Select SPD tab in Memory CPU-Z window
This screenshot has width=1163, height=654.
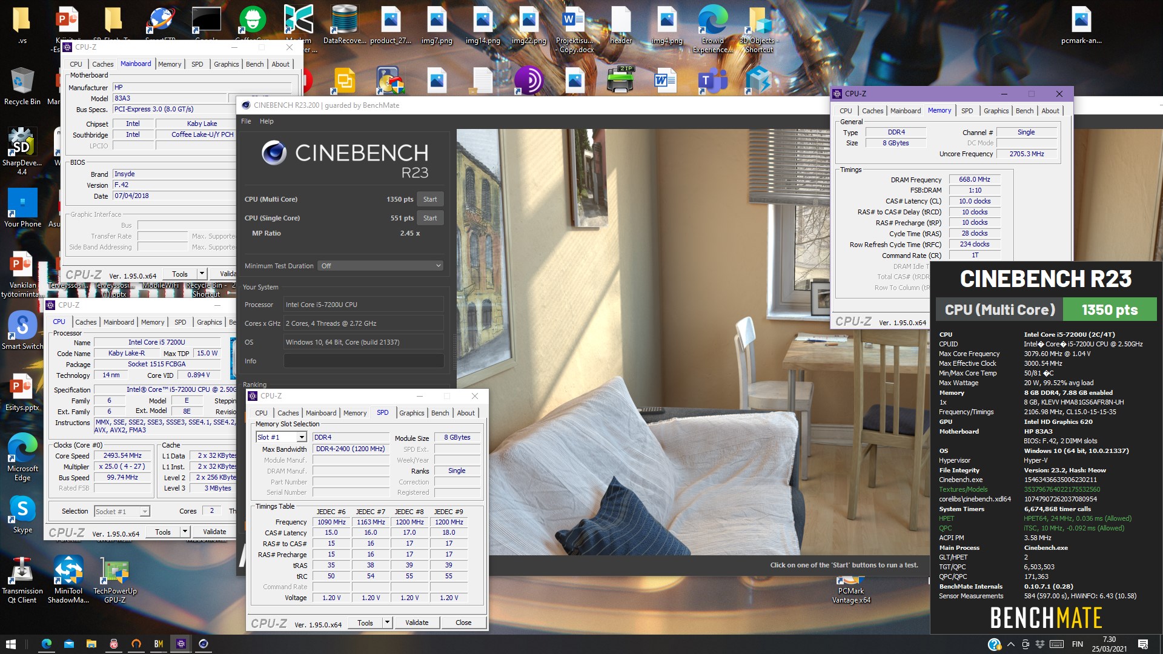[967, 111]
